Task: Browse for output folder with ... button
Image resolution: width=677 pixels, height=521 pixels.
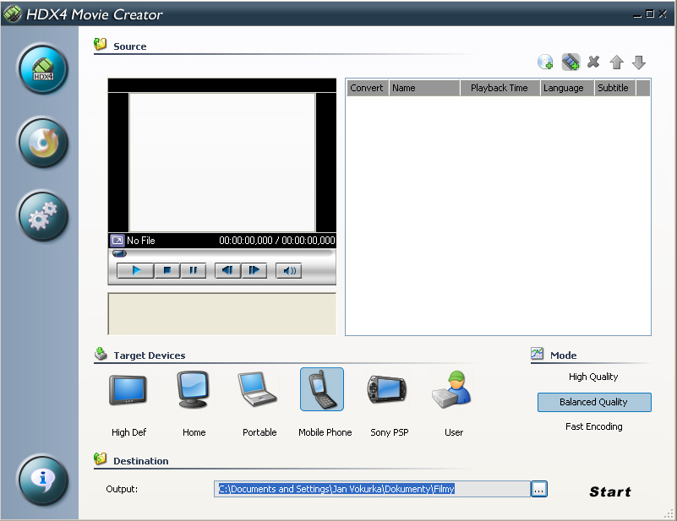Action: tap(539, 489)
